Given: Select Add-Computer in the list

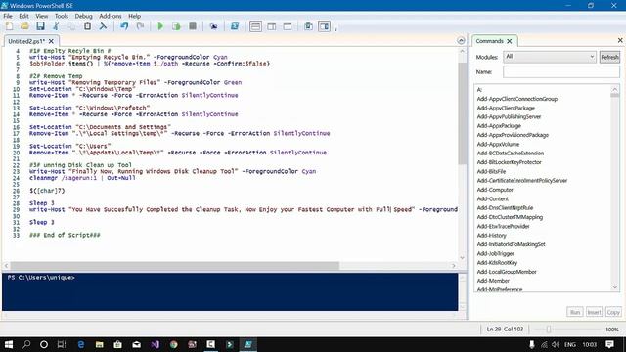Looking at the screenshot, I should pos(495,190).
